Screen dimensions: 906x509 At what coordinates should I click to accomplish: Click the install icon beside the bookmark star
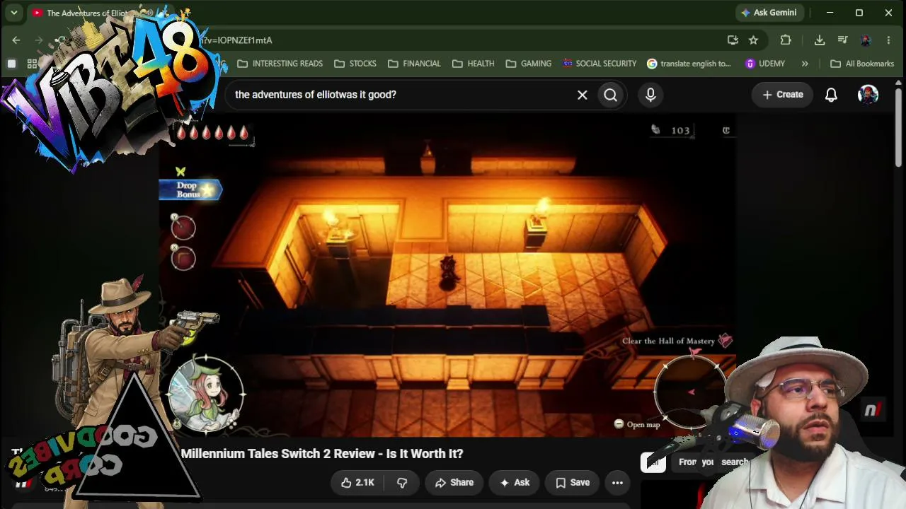(x=733, y=40)
